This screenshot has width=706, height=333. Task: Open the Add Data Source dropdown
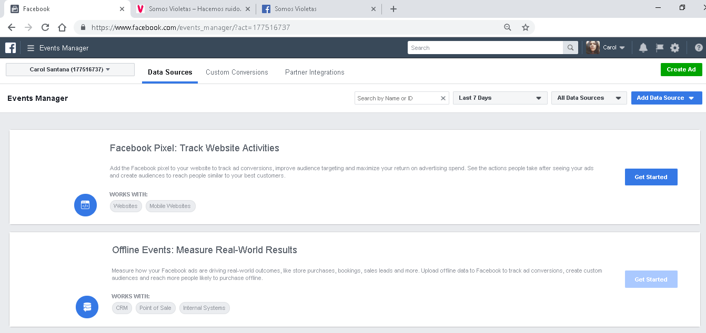click(667, 98)
